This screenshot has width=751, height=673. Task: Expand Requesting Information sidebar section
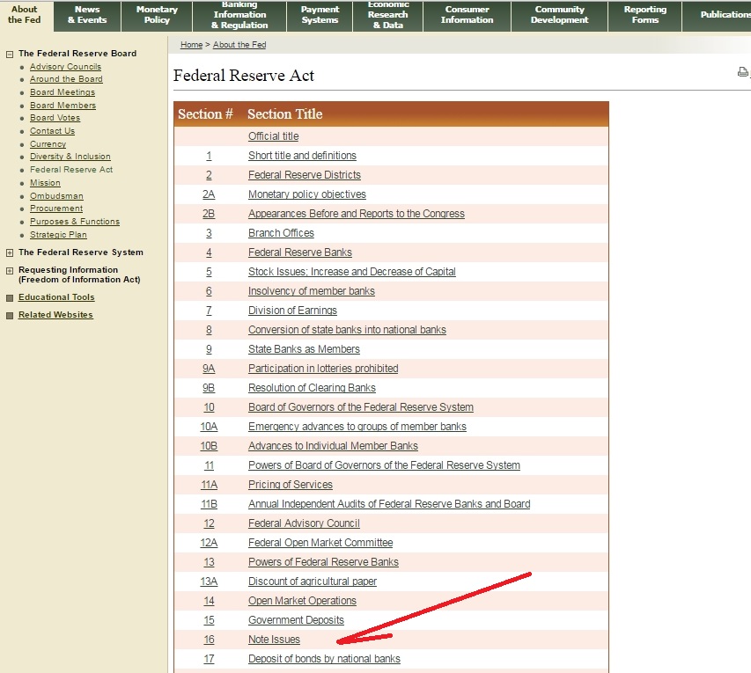click(10, 271)
